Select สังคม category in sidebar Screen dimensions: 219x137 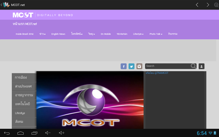(x=24, y=122)
